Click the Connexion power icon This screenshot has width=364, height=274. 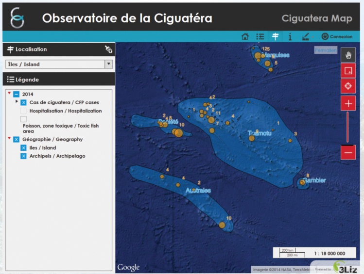tap(325, 36)
